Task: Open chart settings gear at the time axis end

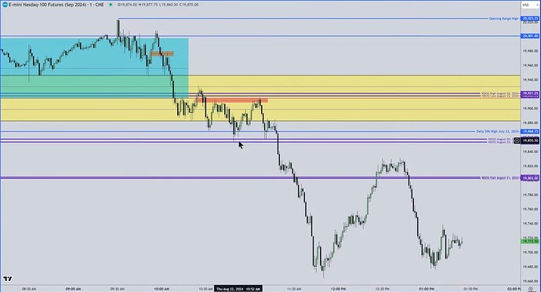Action: click(x=531, y=289)
